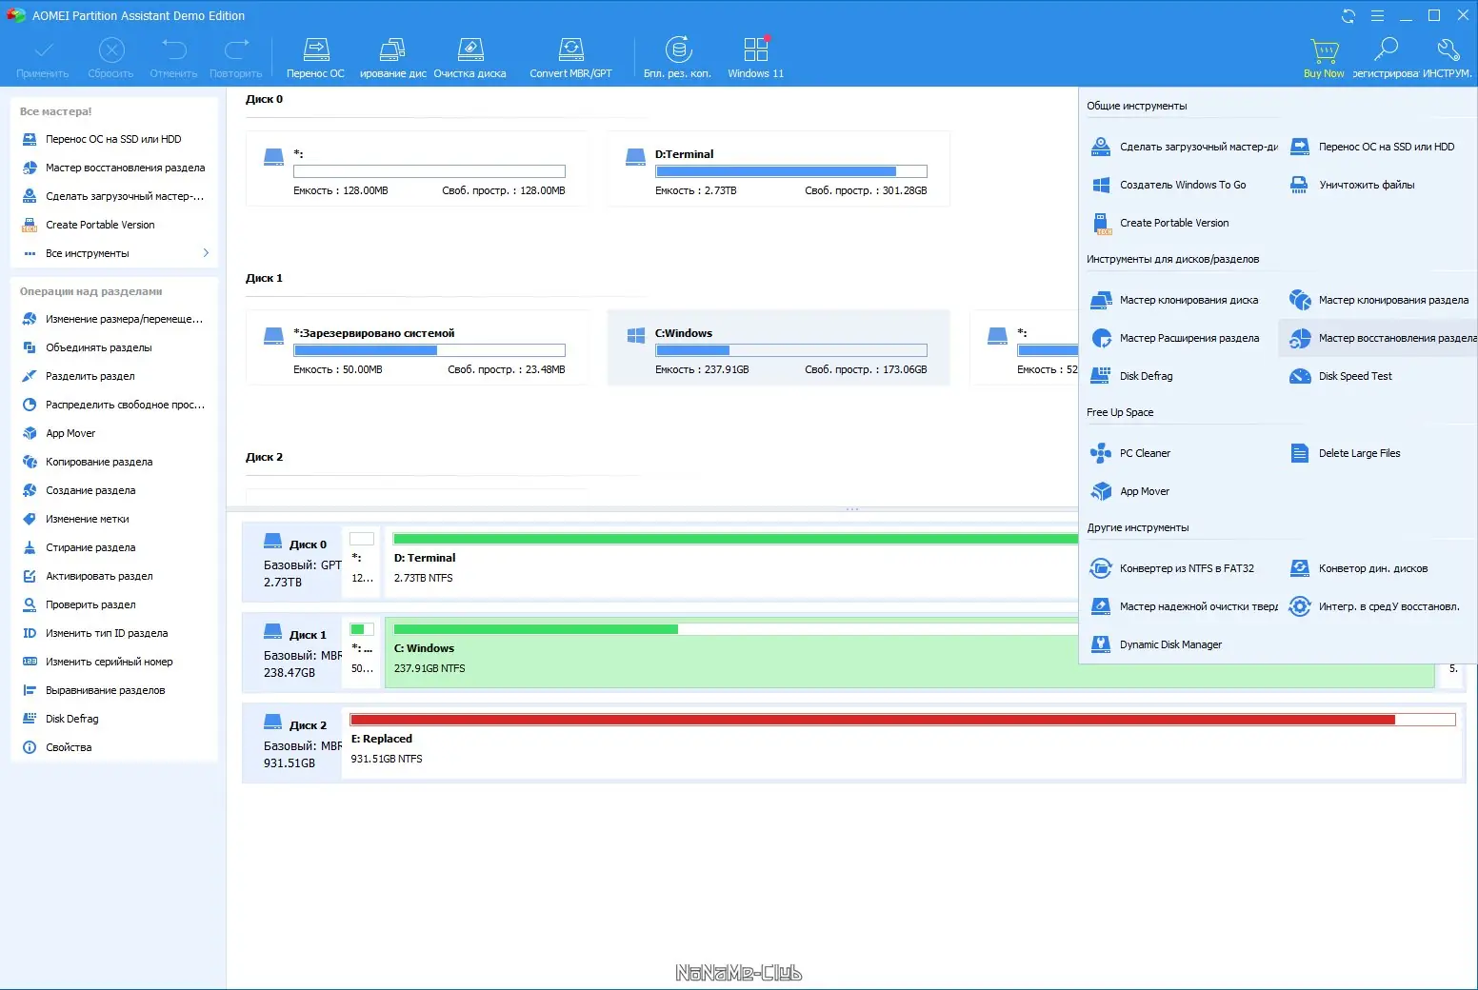
Task: Open Convert MBR/GPT tool
Action: click(x=570, y=58)
